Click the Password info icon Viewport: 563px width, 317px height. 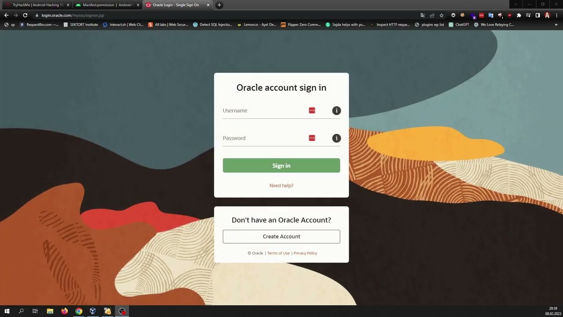click(x=336, y=138)
